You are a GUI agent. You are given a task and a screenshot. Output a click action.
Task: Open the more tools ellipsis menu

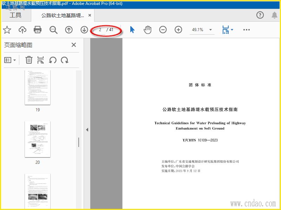[247, 30]
